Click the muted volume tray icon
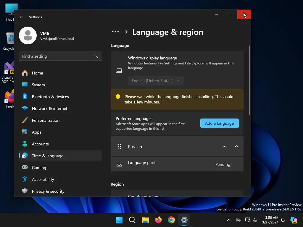The image size is (303, 227). pyautogui.click(x=255, y=220)
